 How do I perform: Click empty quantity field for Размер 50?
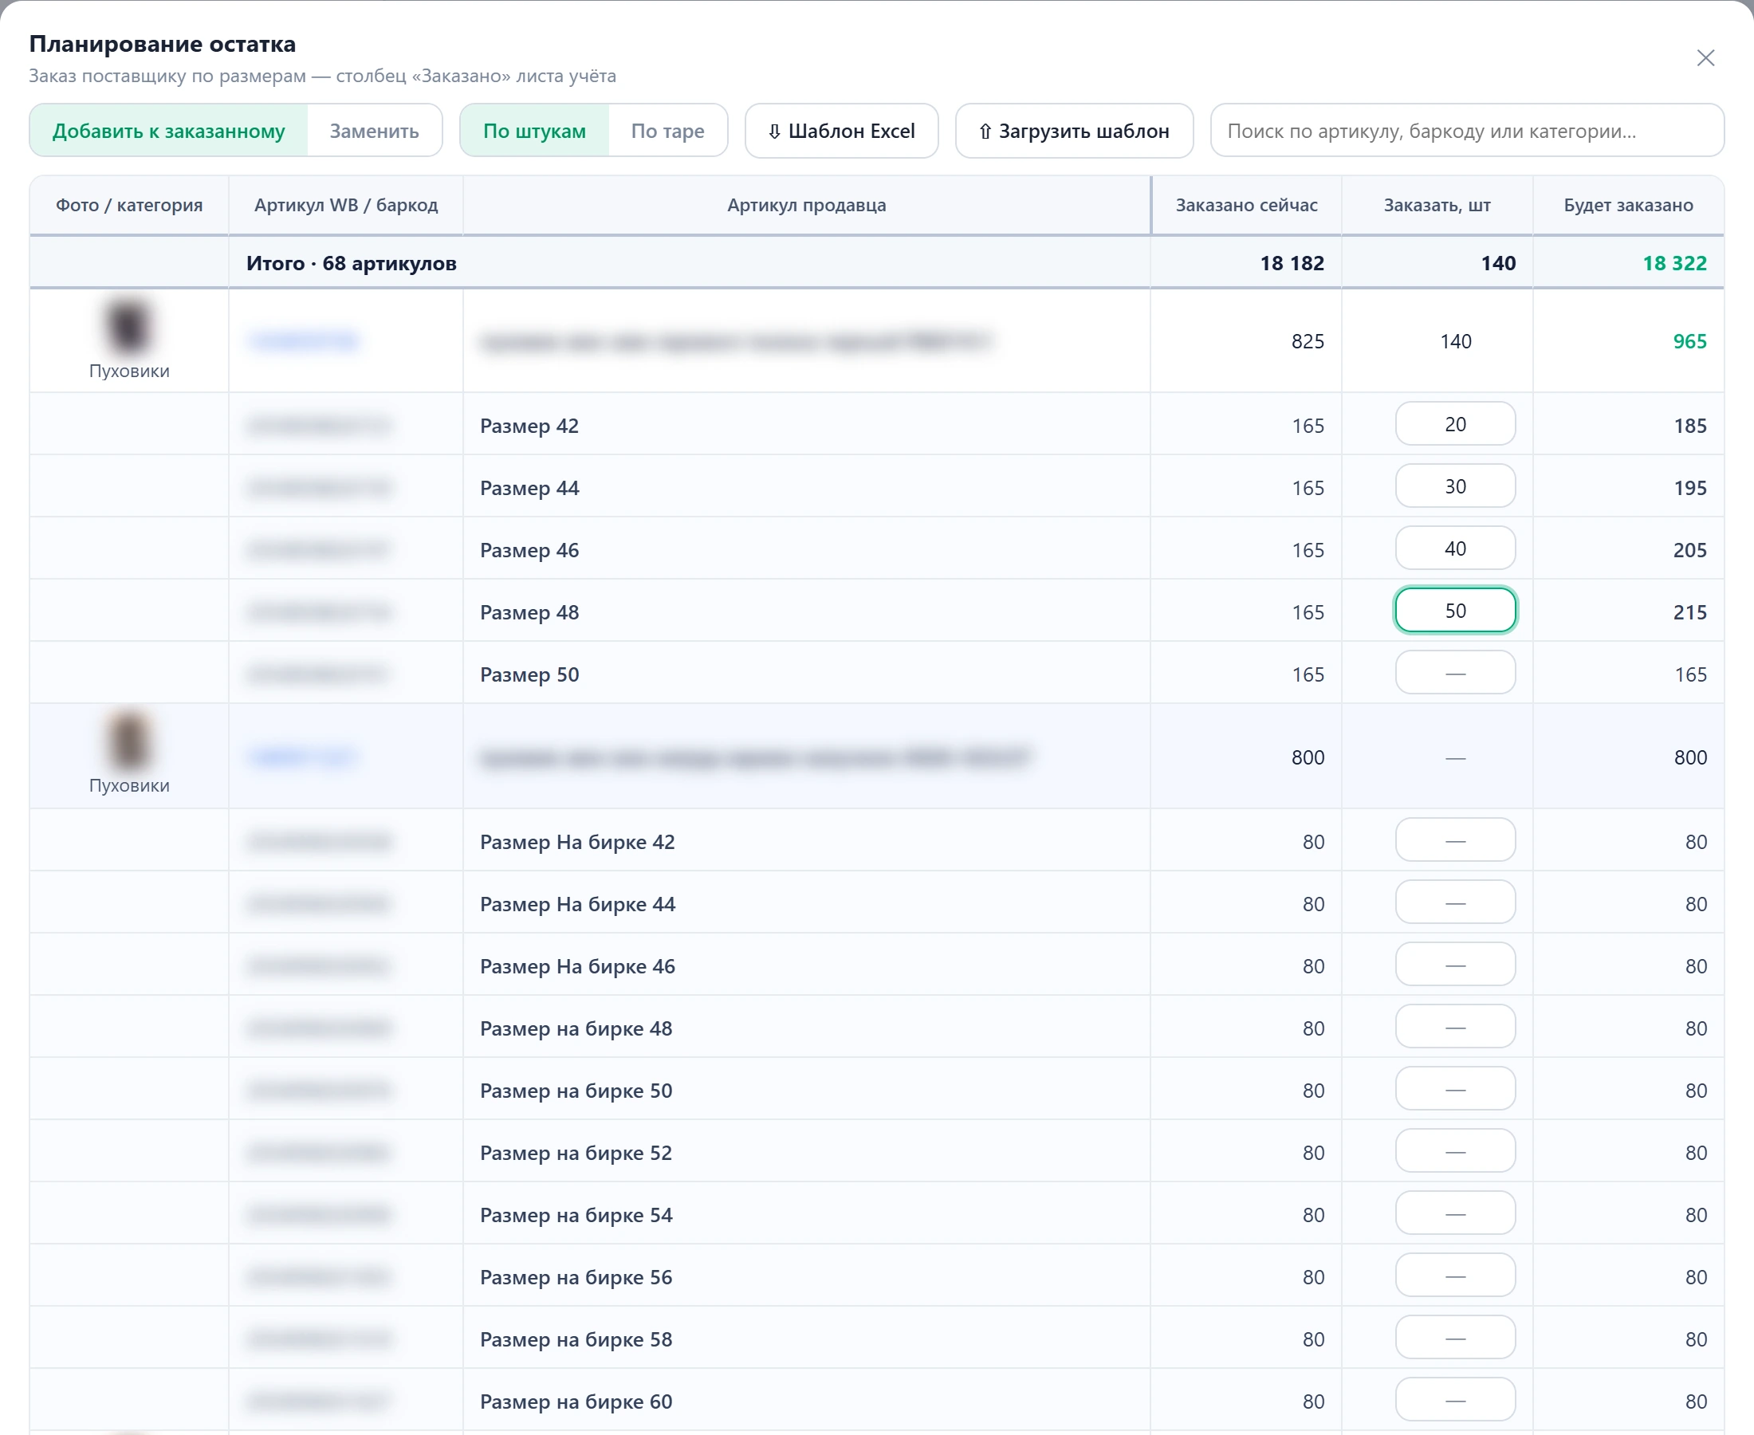point(1455,673)
